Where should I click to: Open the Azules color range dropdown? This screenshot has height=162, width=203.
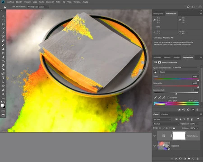pos(179,72)
